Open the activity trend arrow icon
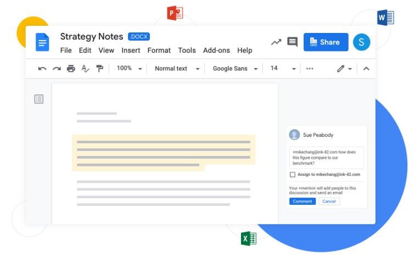The height and width of the screenshot is (263, 420). [x=276, y=42]
